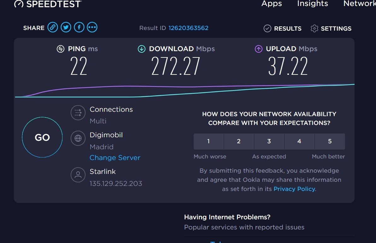This screenshot has width=376, height=243.
Task: Copy the result link via the share icon
Action: pos(52,27)
